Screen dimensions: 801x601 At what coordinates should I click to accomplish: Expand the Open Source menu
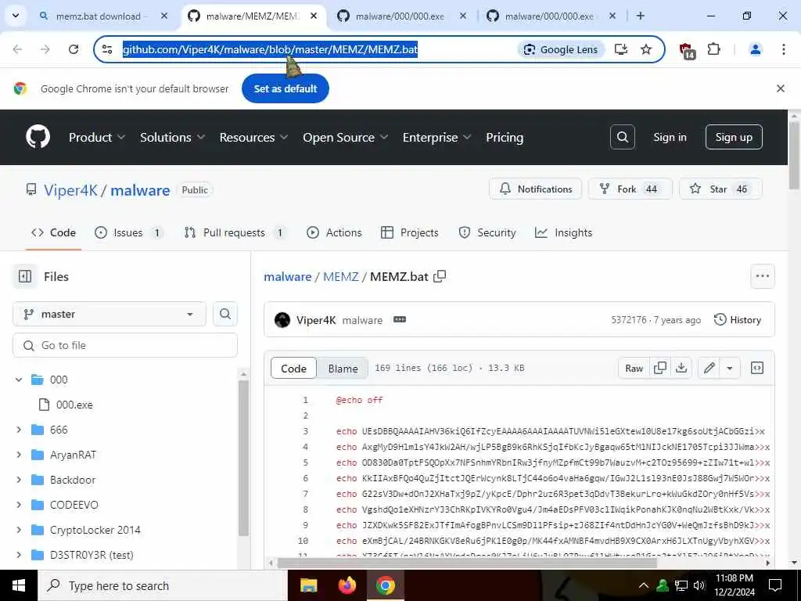346,137
